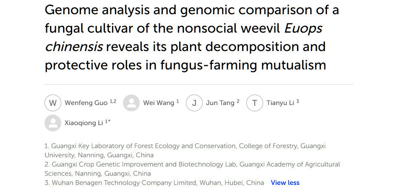Click superscript 1* after Xiaoqiong Li
Image resolution: width=397 pixels, height=187 pixels.
108,121
